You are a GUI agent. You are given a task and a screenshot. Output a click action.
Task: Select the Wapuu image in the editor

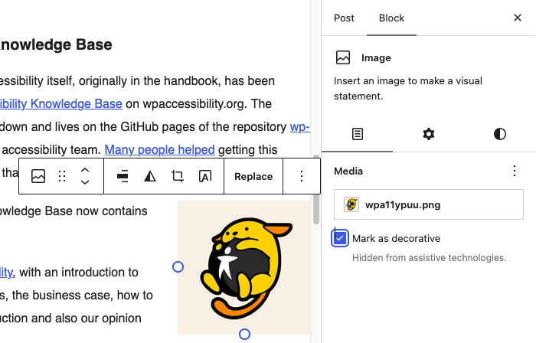pos(244,267)
